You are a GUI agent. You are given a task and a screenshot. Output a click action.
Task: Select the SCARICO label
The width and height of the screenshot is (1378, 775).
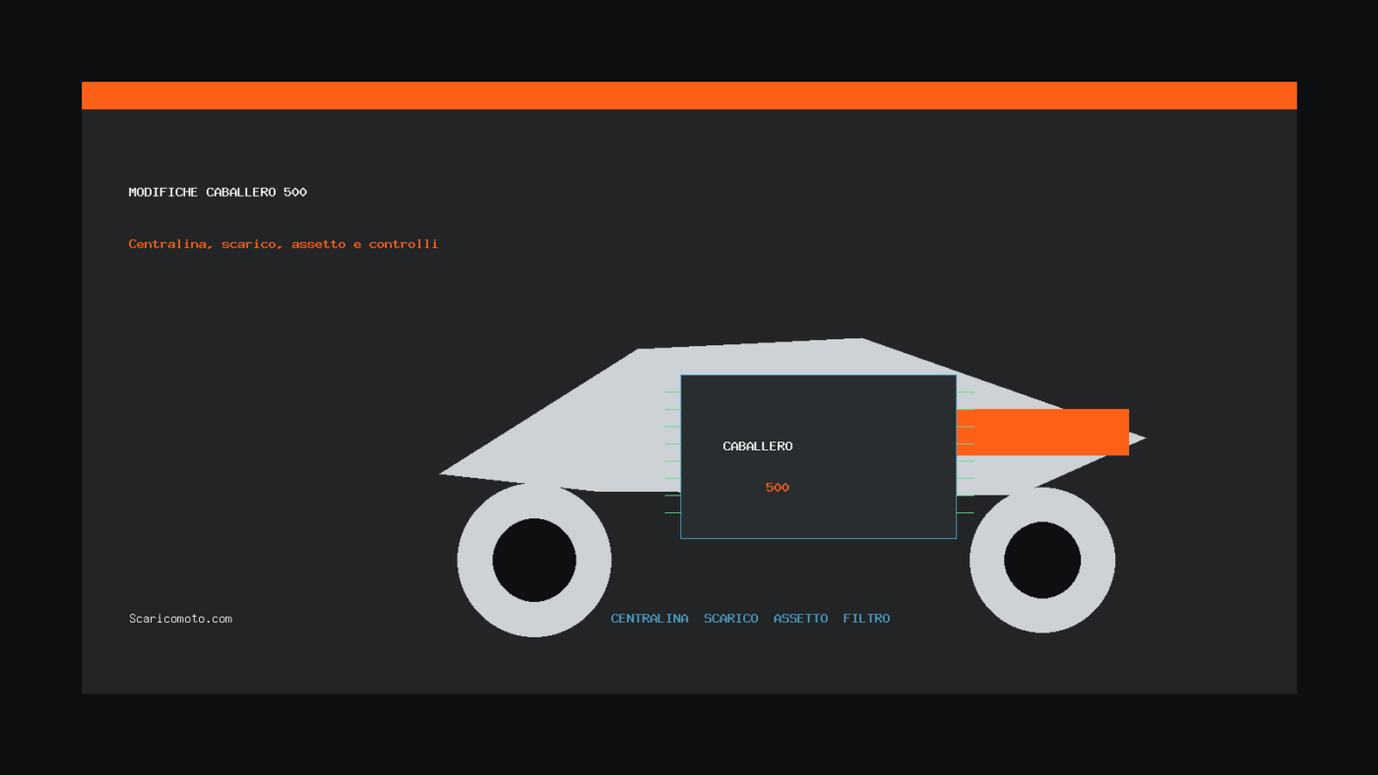[730, 619]
